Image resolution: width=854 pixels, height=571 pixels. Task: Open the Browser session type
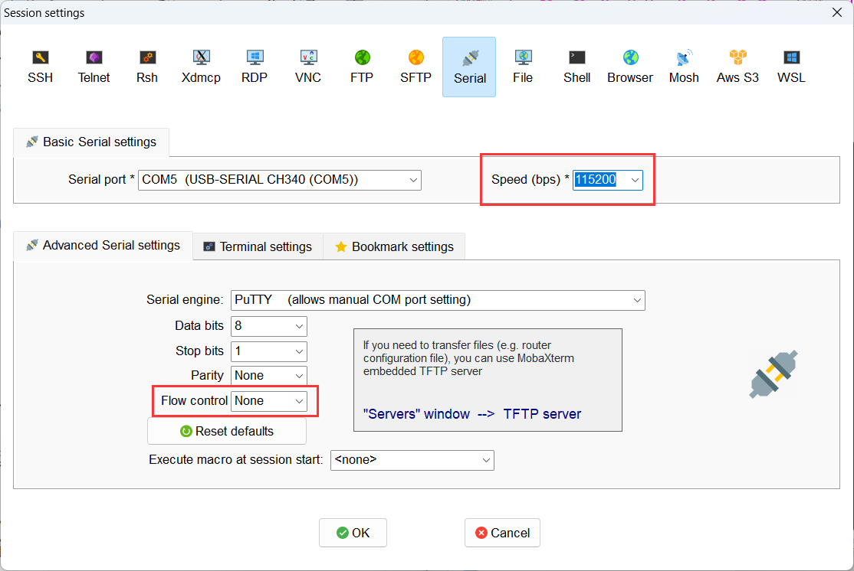tap(629, 66)
